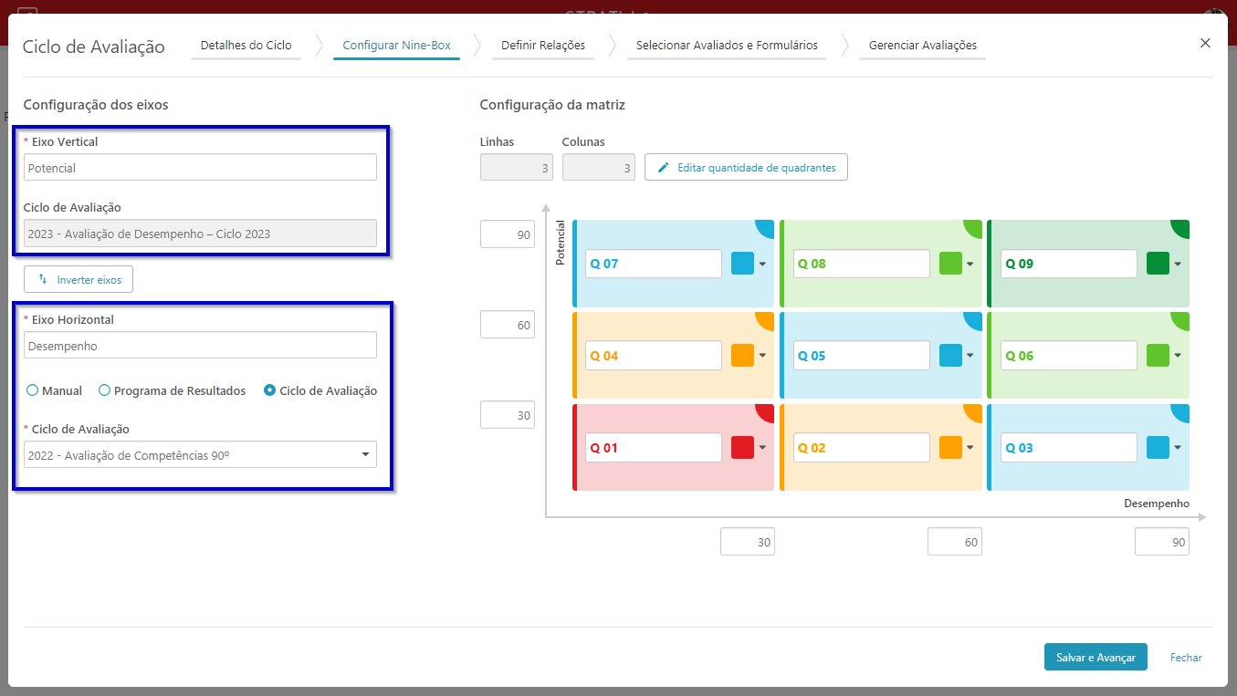Edit the Q 06 quadrant name field
Viewport: 1237px width, 696px height.
[x=1069, y=356]
